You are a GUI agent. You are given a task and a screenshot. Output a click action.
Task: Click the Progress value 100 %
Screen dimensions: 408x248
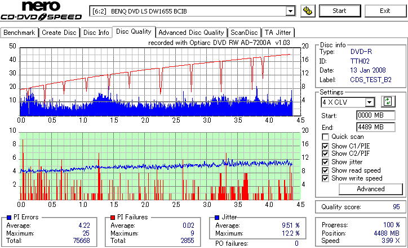pyautogui.click(x=392, y=225)
